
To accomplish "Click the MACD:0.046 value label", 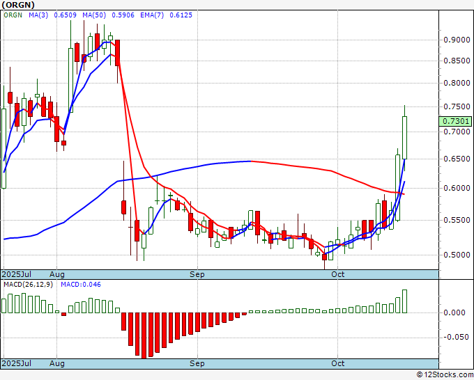I will (81, 285).
